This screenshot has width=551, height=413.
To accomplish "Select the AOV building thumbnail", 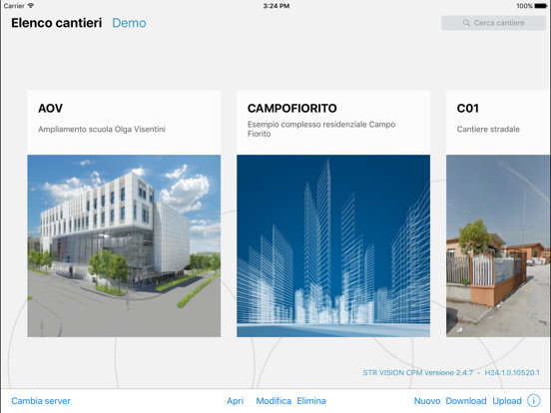I will [x=124, y=245].
